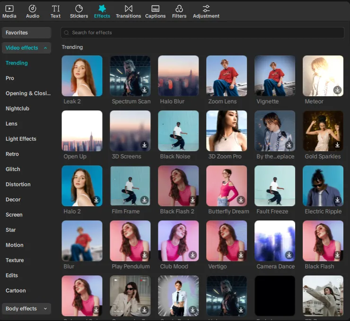Screen dimensions: 350x321
Task: Pick the Vignette effect thumbnail
Action: 275,76
